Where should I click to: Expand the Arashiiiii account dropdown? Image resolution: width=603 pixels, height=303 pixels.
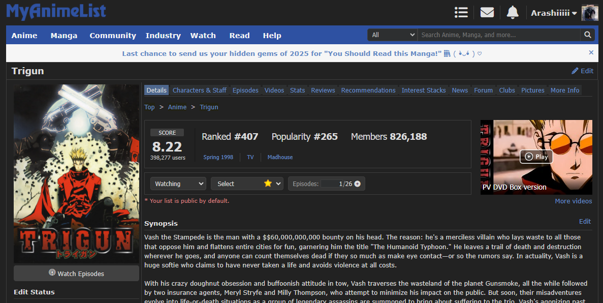(x=554, y=13)
